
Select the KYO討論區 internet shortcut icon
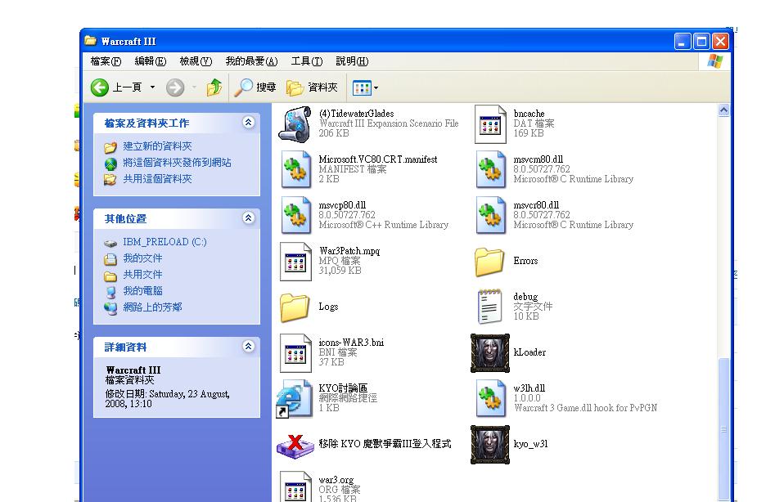point(295,399)
